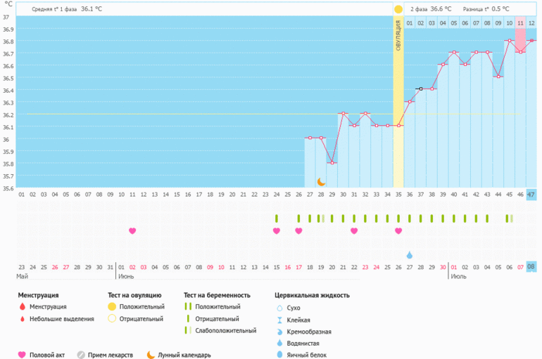Select the heart icon on June 26
Image resolution: width=542 pixels, height=359 pixels.
click(x=398, y=230)
